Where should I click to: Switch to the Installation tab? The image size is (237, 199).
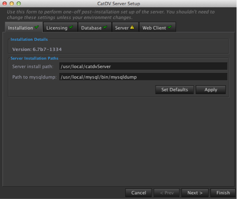pyautogui.click(x=24, y=28)
